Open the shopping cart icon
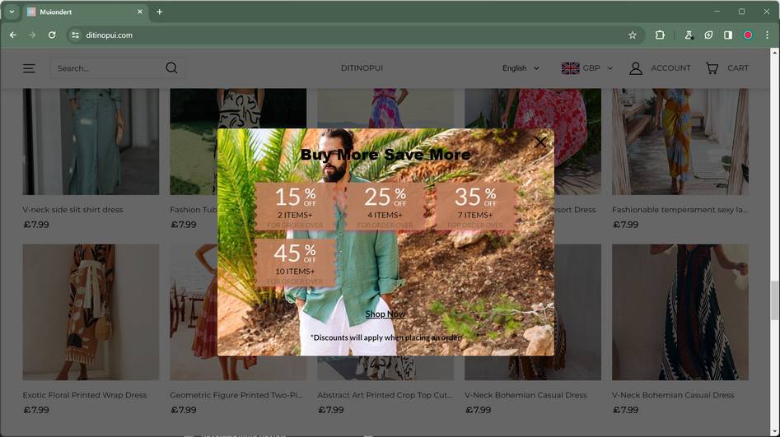 coord(712,68)
